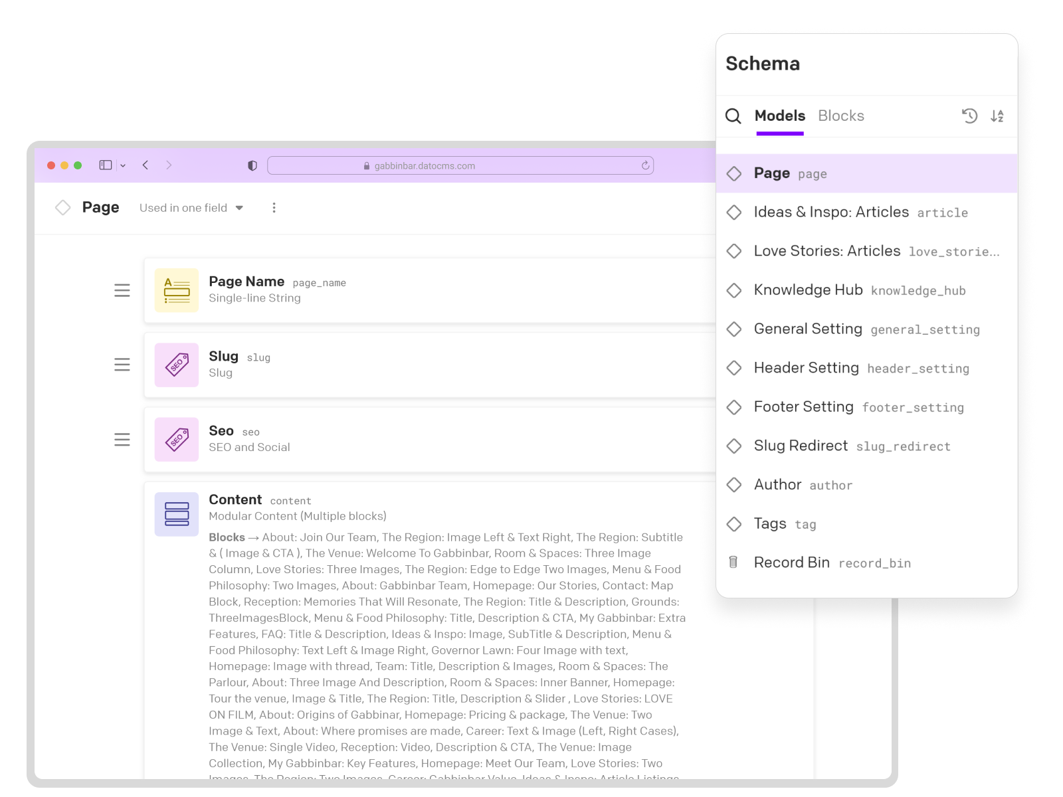The width and height of the screenshot is (1063, 797).
Task: Open the Page Name field
Action: click(x=430, y=290)
